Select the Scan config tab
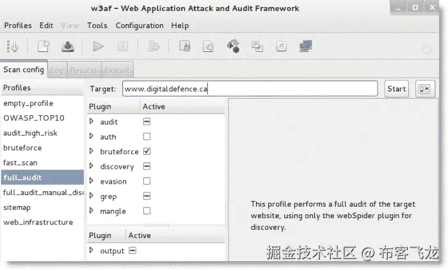This screenshot has height=270, width=448. point(24,70)
